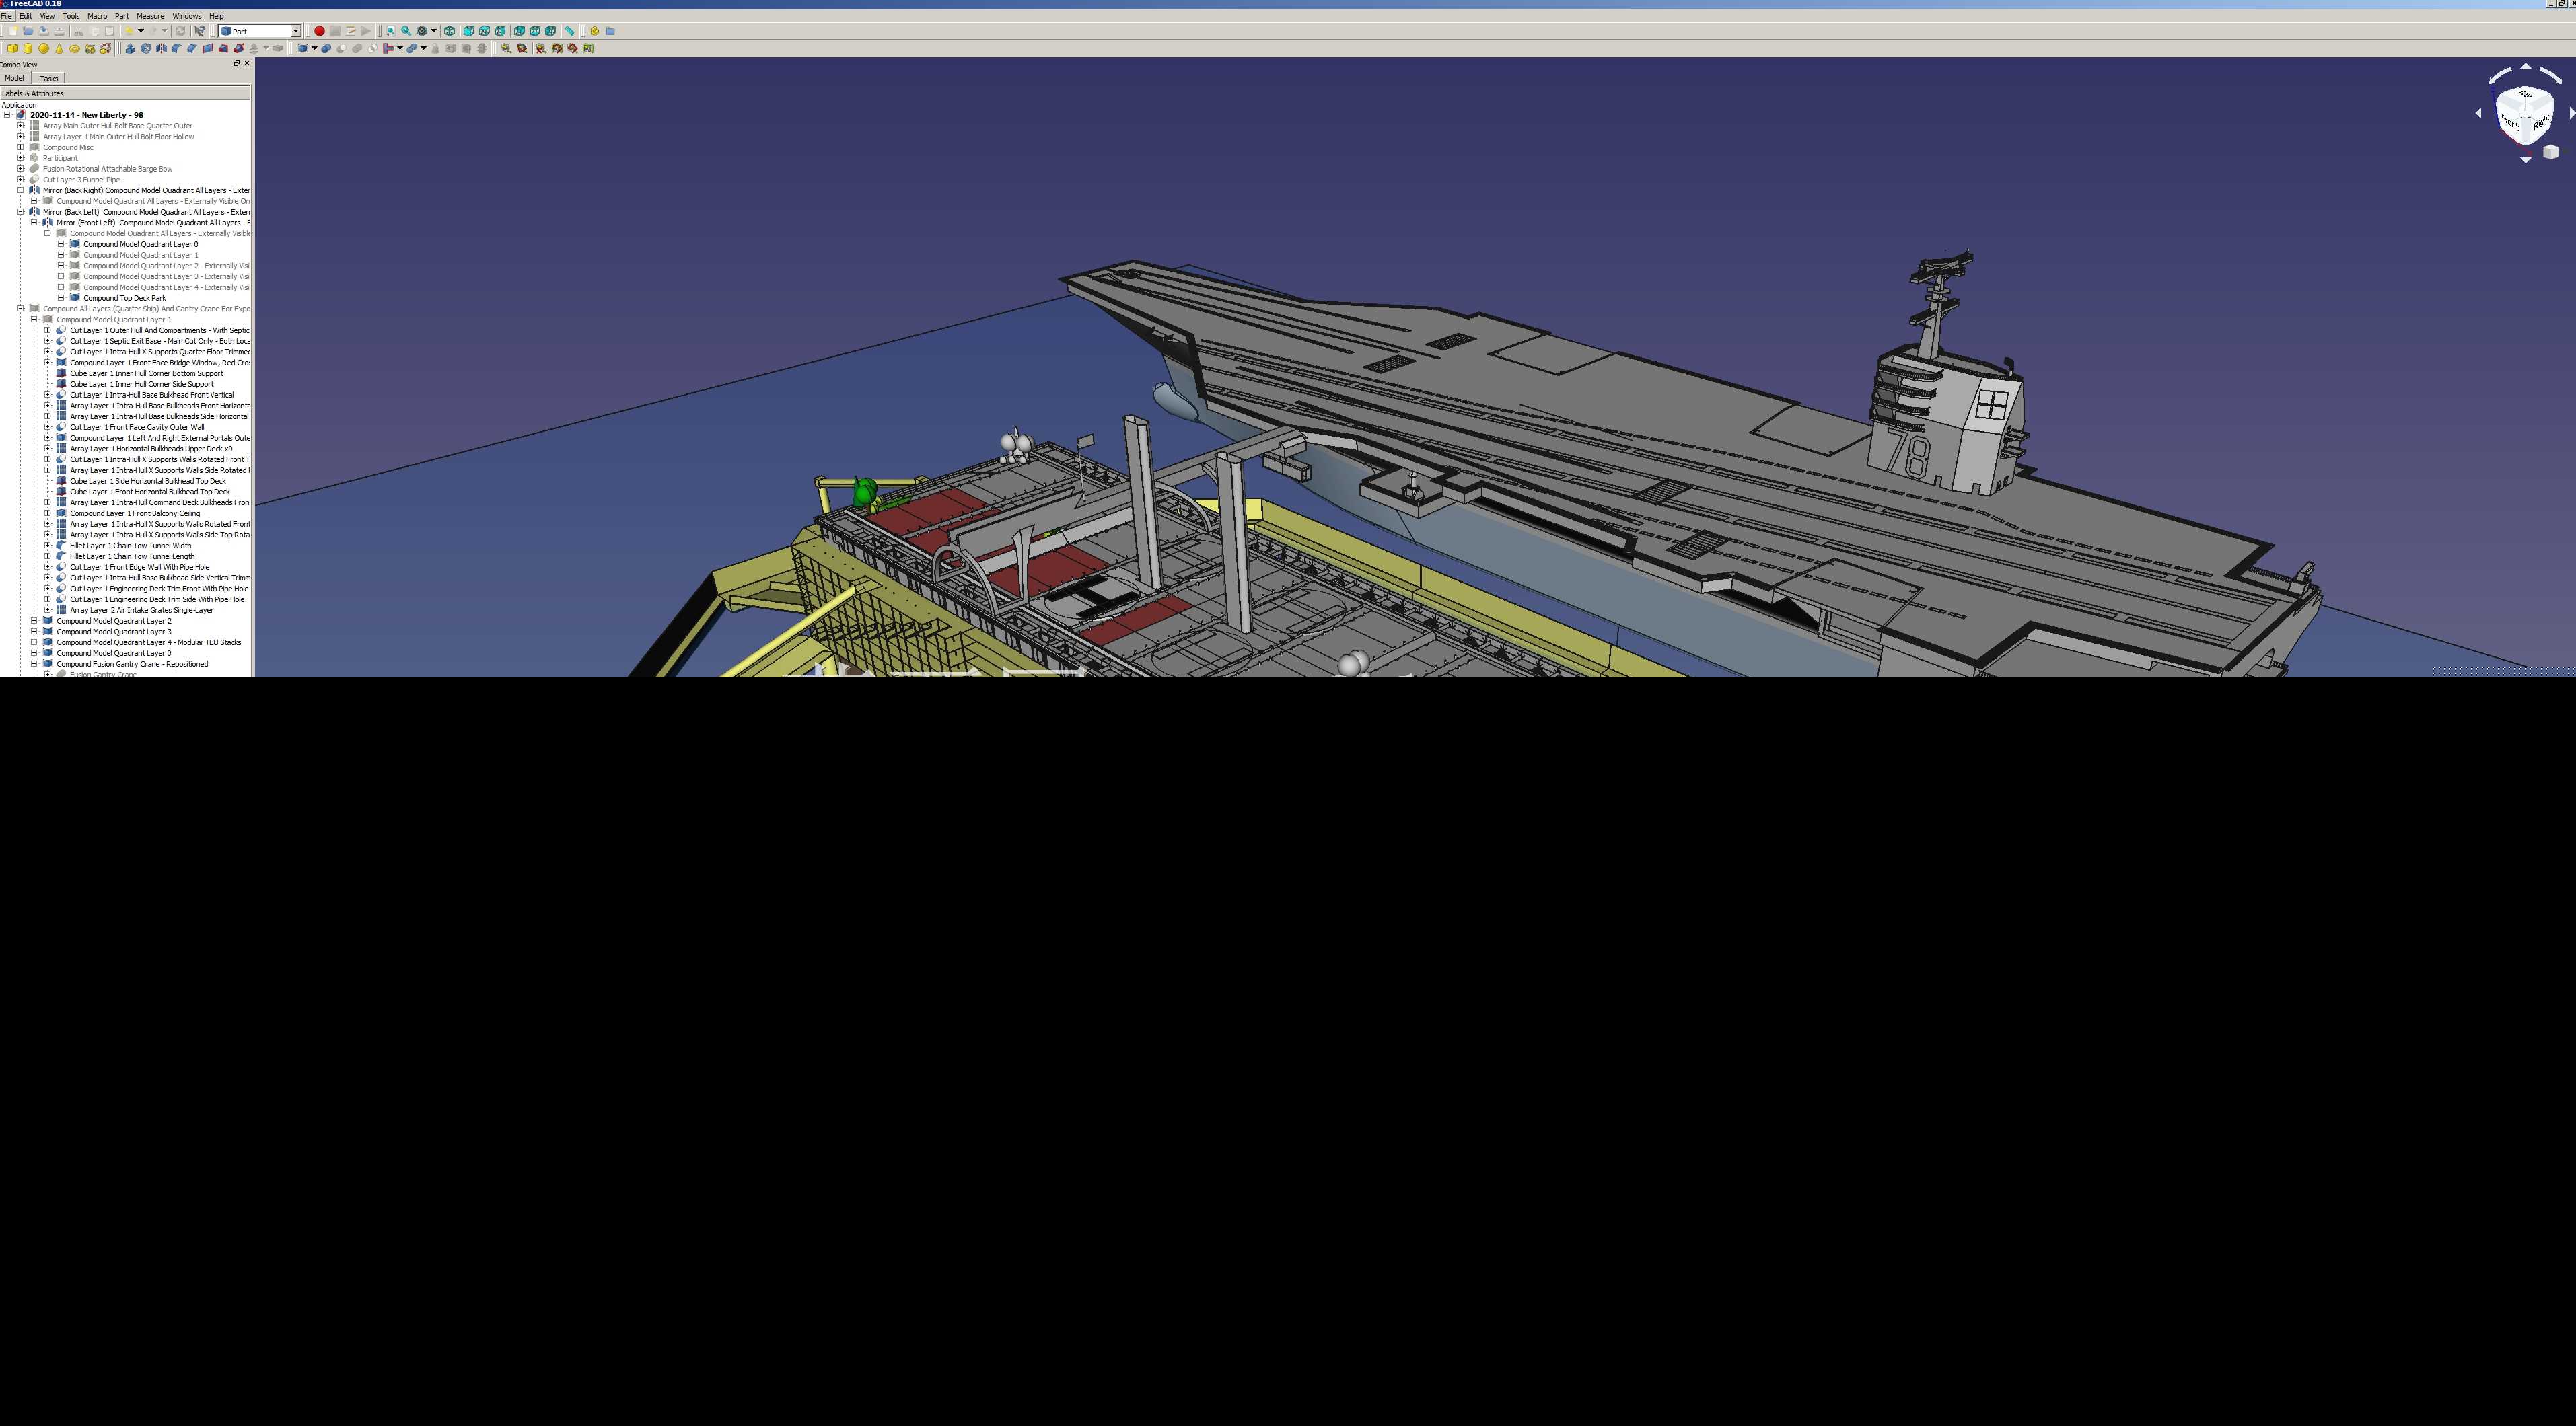Switch to the Tasks tab
2576x1426 pixels.
pyautogui.click(x=49, y=78)
